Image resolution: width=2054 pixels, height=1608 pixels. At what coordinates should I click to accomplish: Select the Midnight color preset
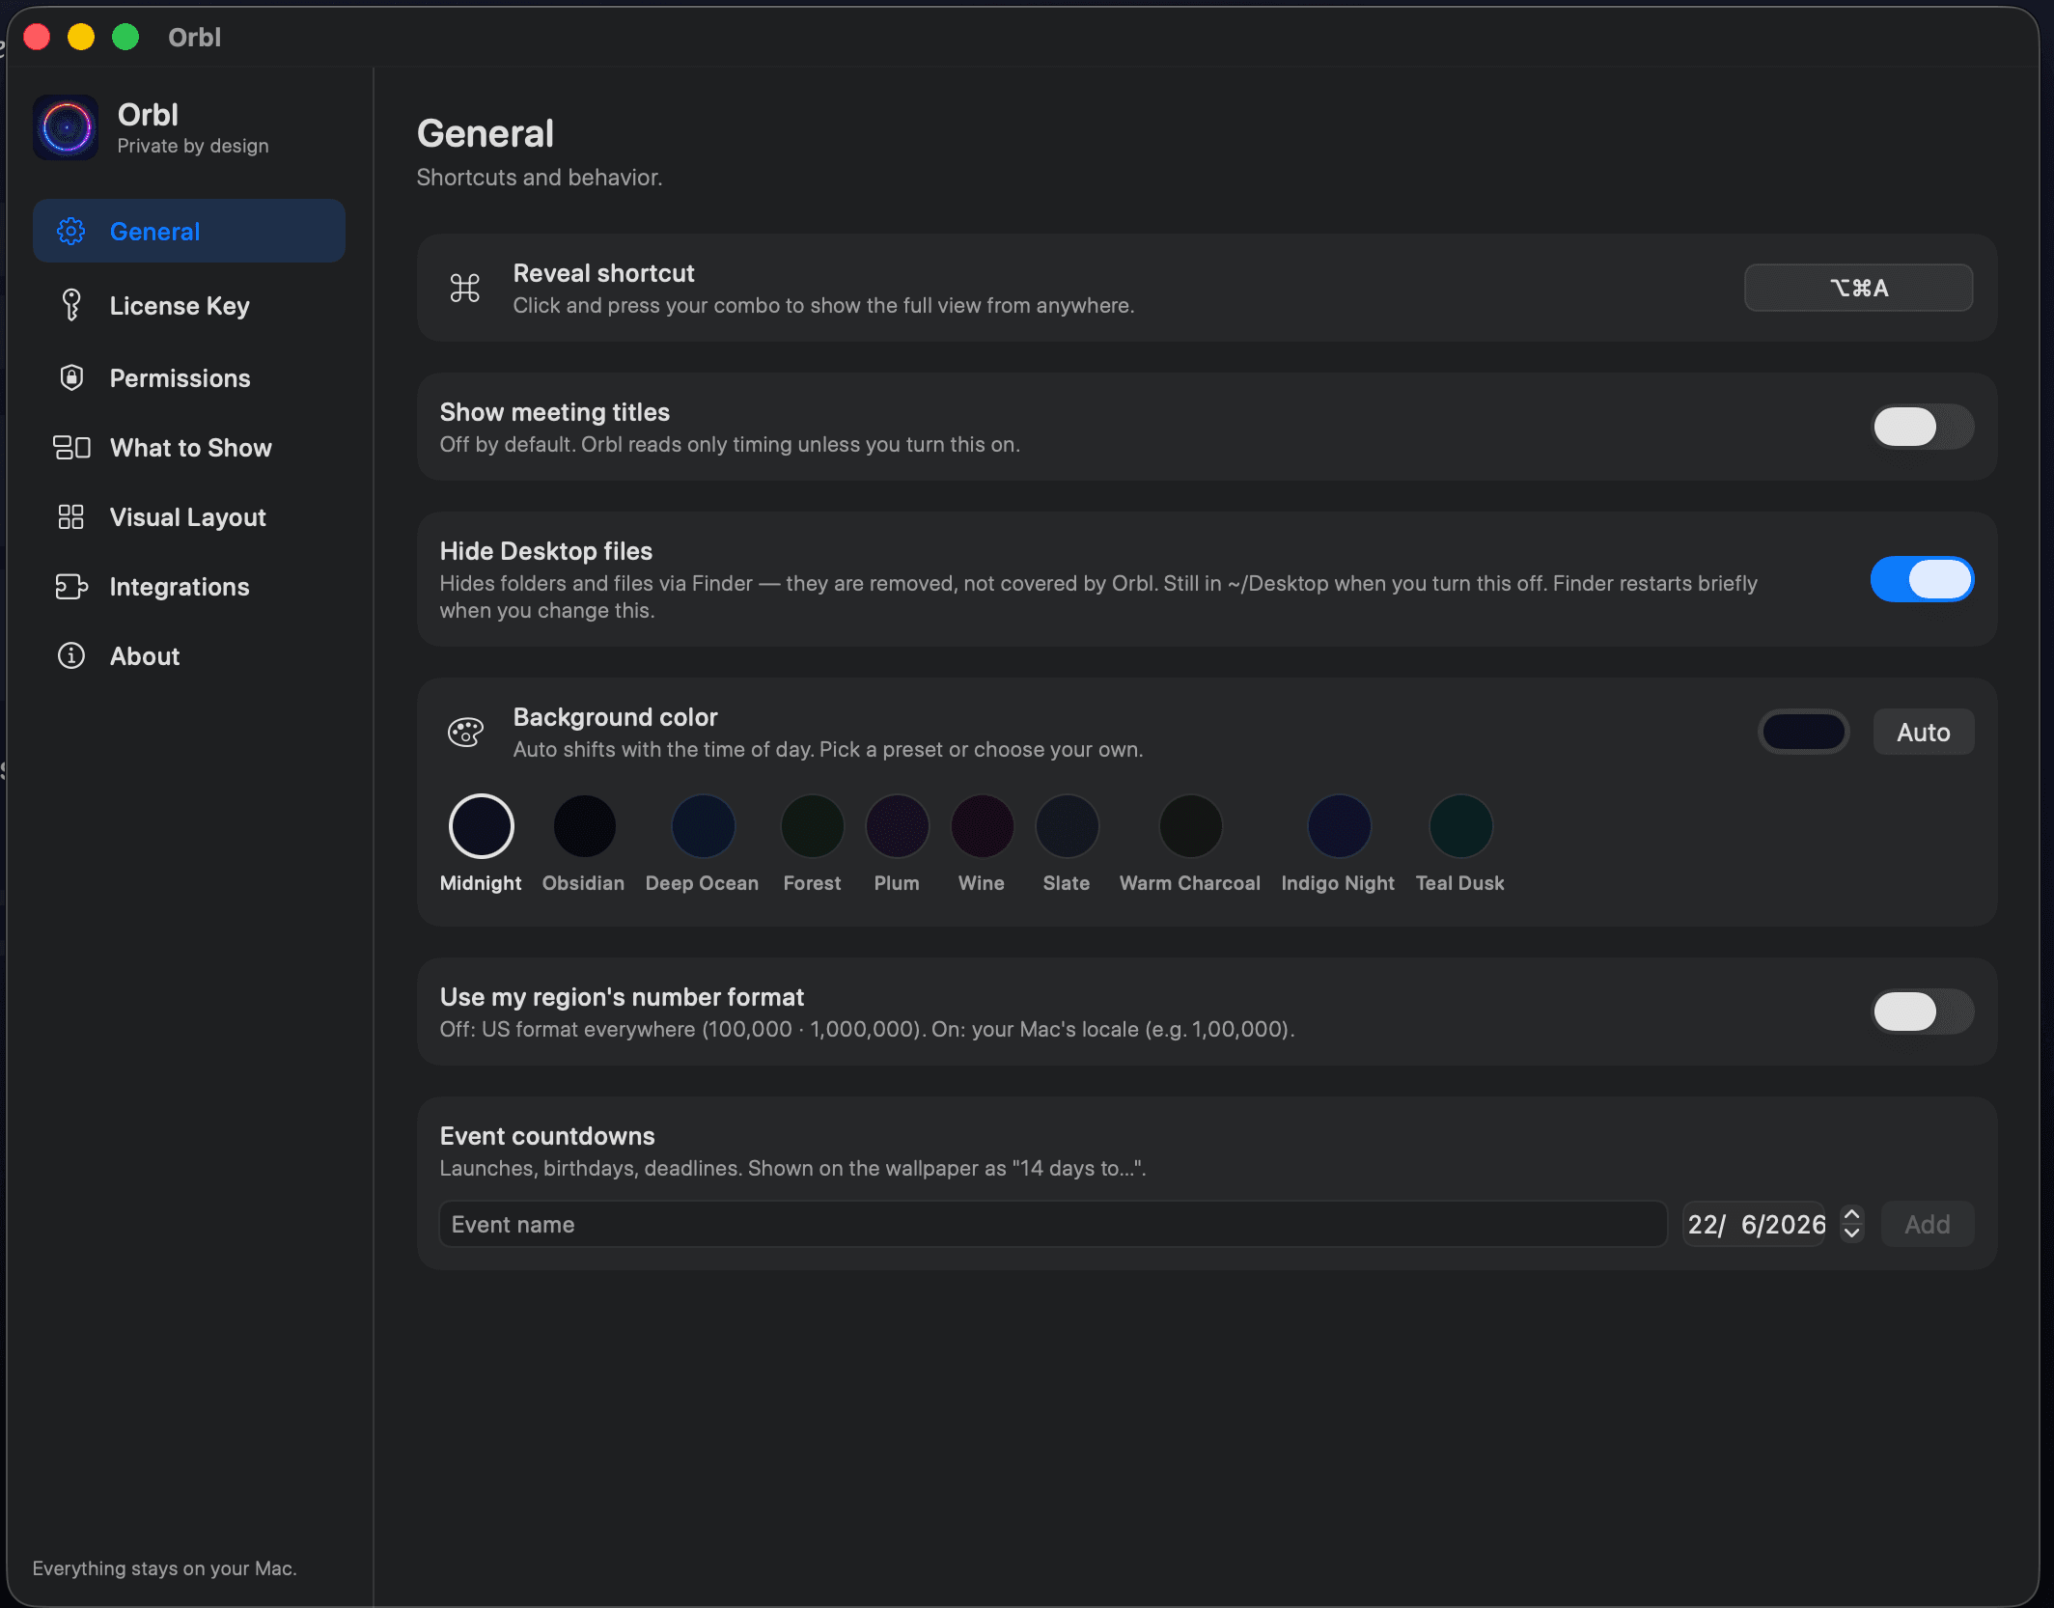click(481, 826)
